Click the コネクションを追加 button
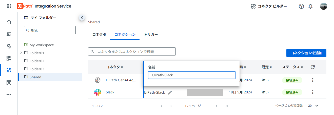334x115 pixels. click(x=306, y=53)
